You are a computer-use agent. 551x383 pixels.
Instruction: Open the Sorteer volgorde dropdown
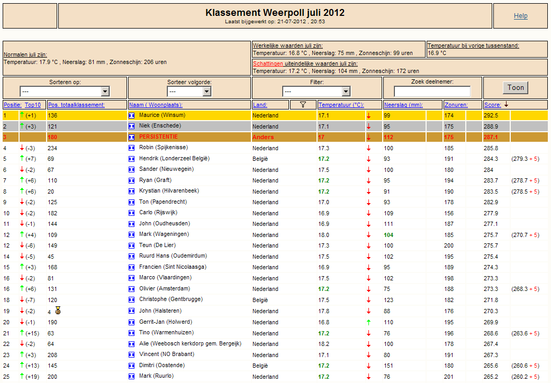189,92
